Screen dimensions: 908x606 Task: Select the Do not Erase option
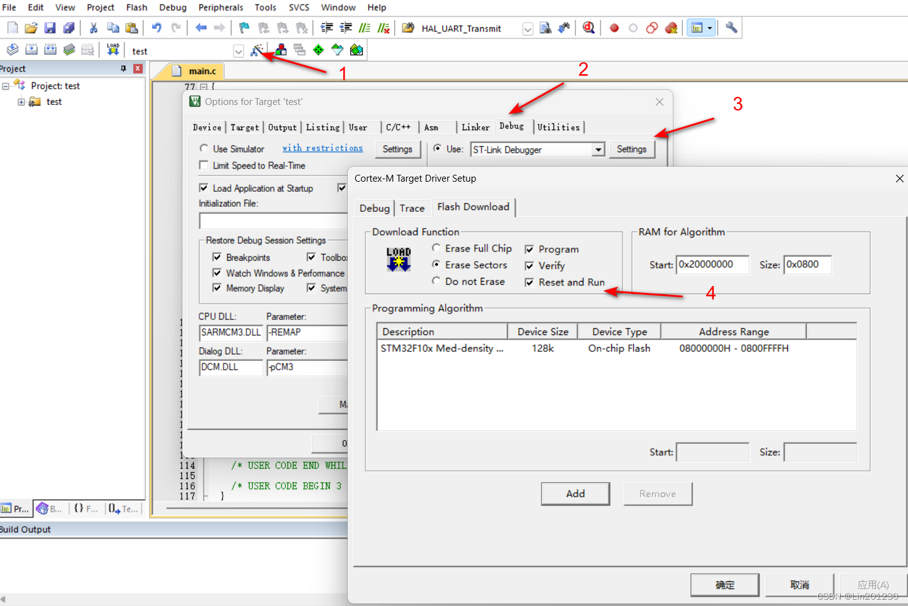point(436,281)
